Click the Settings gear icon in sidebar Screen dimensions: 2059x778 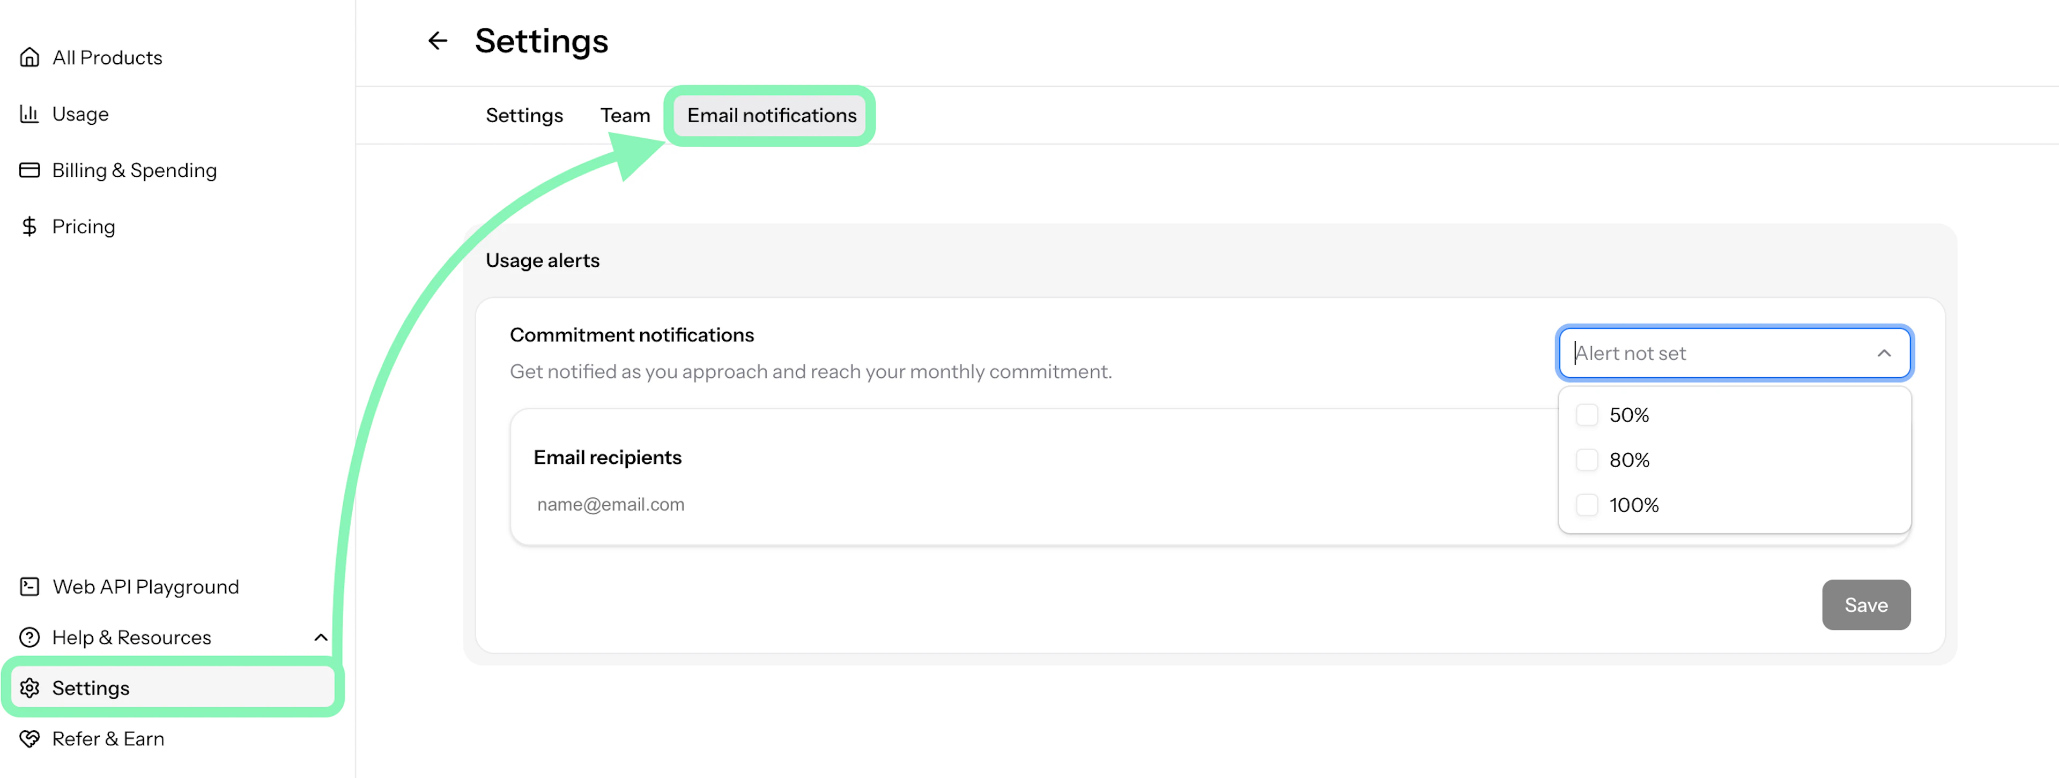(29, 688)
